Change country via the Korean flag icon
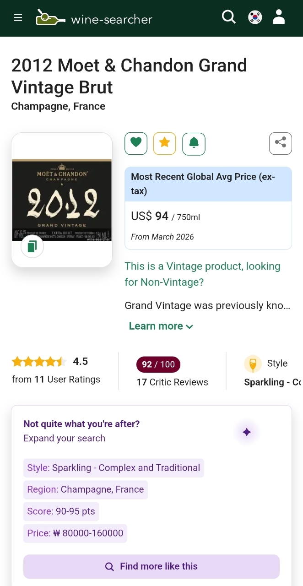This screenshot has height=586, width=303. (x=255, y=17)
